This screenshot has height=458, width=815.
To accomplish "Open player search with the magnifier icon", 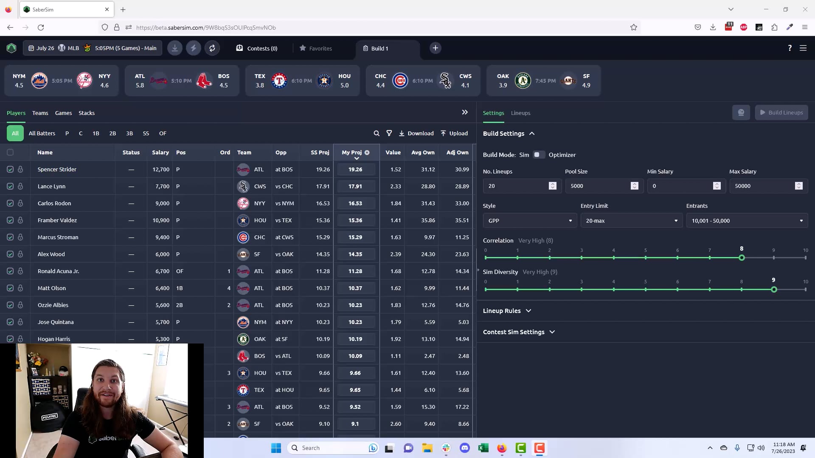I will click(377, 133).
